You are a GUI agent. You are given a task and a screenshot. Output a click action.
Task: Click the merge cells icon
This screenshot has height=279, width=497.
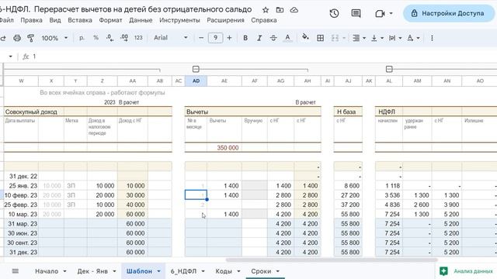(335, 38)
